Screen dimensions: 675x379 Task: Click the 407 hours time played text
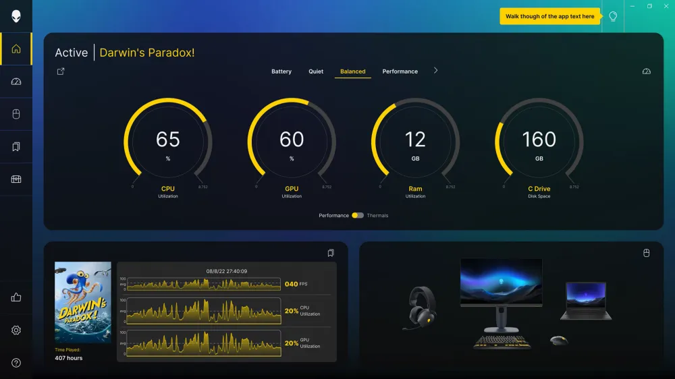click(68, 358)
